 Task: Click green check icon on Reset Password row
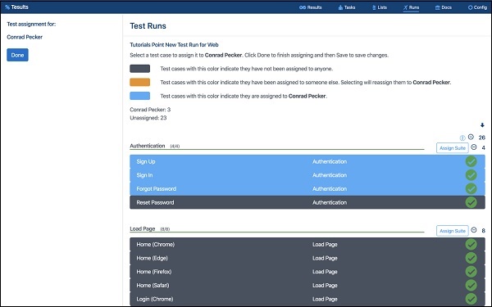(x=471, y=202)
